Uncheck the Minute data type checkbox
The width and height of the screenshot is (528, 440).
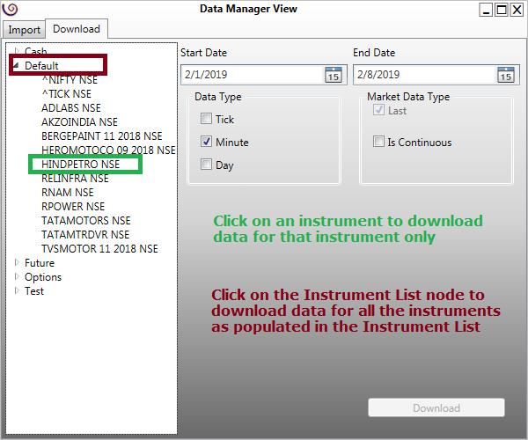click(206, 143)
